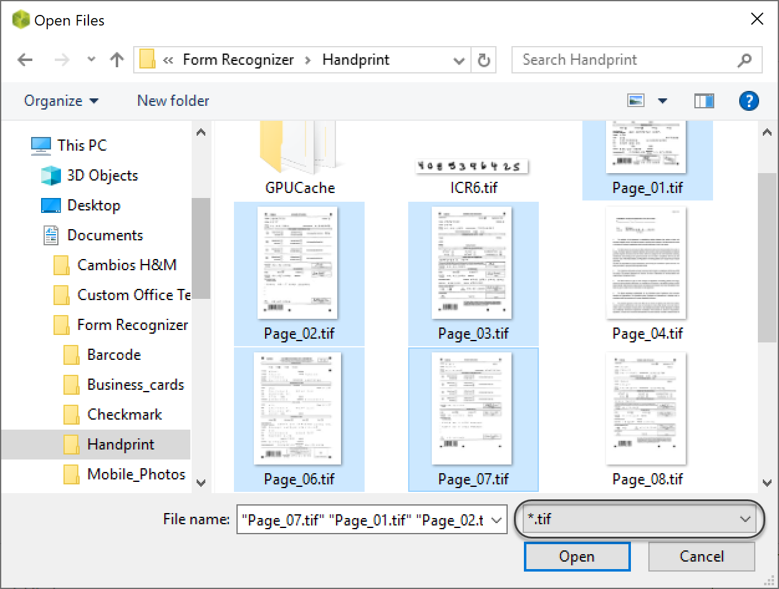Open the recent locations dropdown arrow

click(91, 60)
